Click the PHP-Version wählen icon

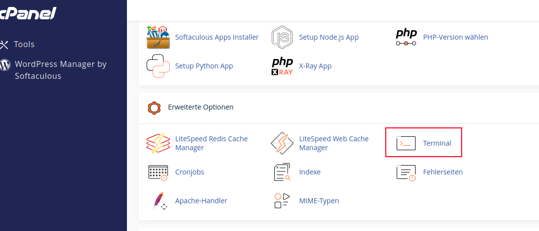[x=406, y=37]
